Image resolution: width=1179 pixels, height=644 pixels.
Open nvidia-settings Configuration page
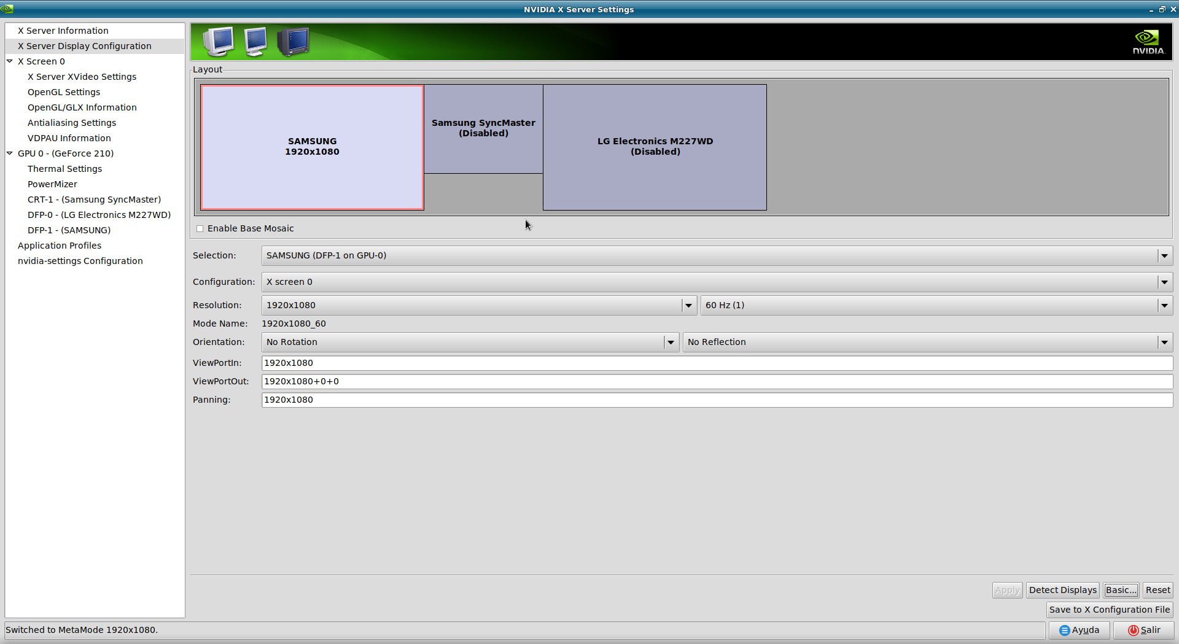(x=95, y=261)
